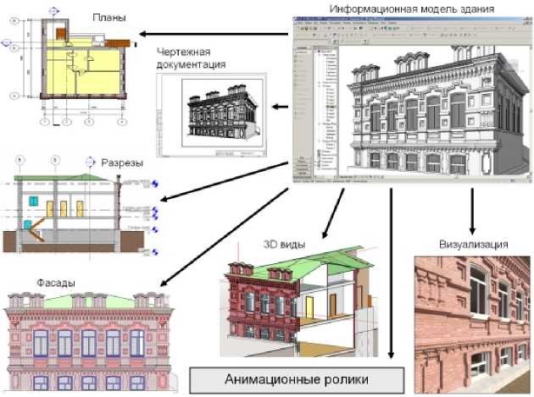Click the "Фасады" label

point(56,283)
